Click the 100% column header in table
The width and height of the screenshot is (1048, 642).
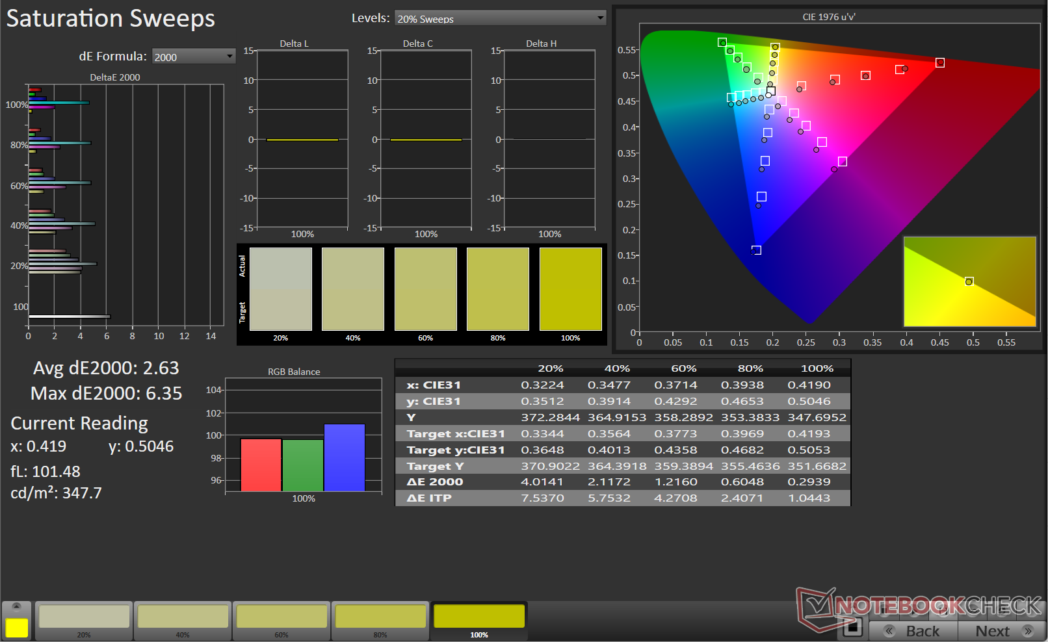817,368
